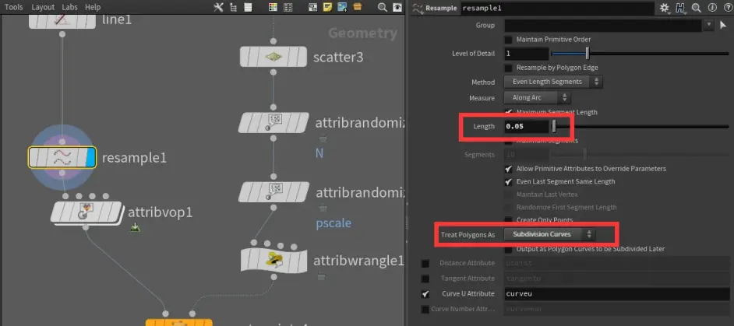The image size is (734, 326).
Task: Click the network editor search magnifier icon
Action: tap(383, 8)
